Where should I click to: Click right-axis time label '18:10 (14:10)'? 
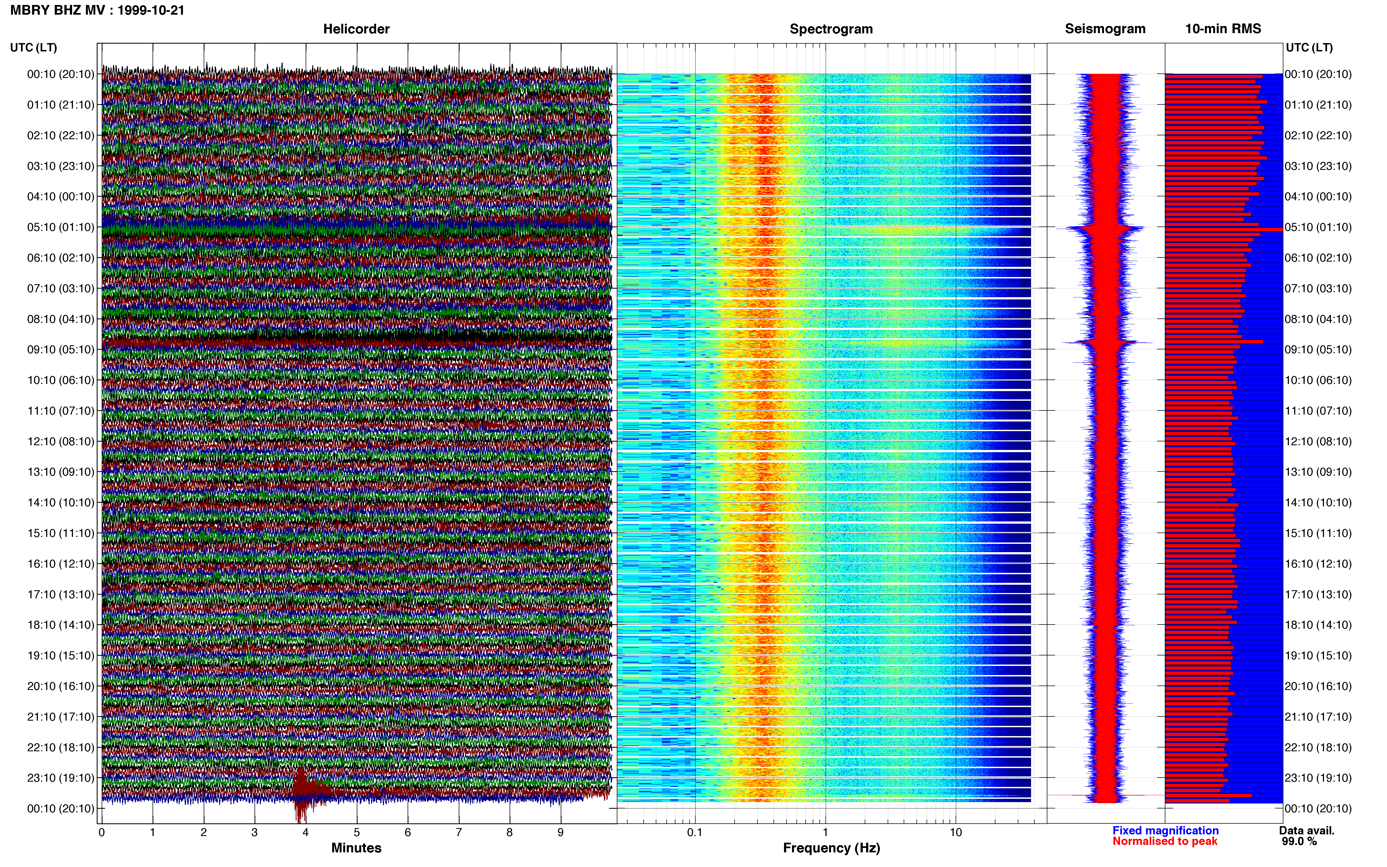(x=1318, y=625)
